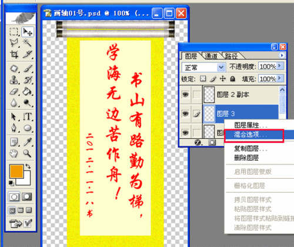Toggle lock all padlock icon
The height and width of the screenshot is (247, 294).
(233, 79)
